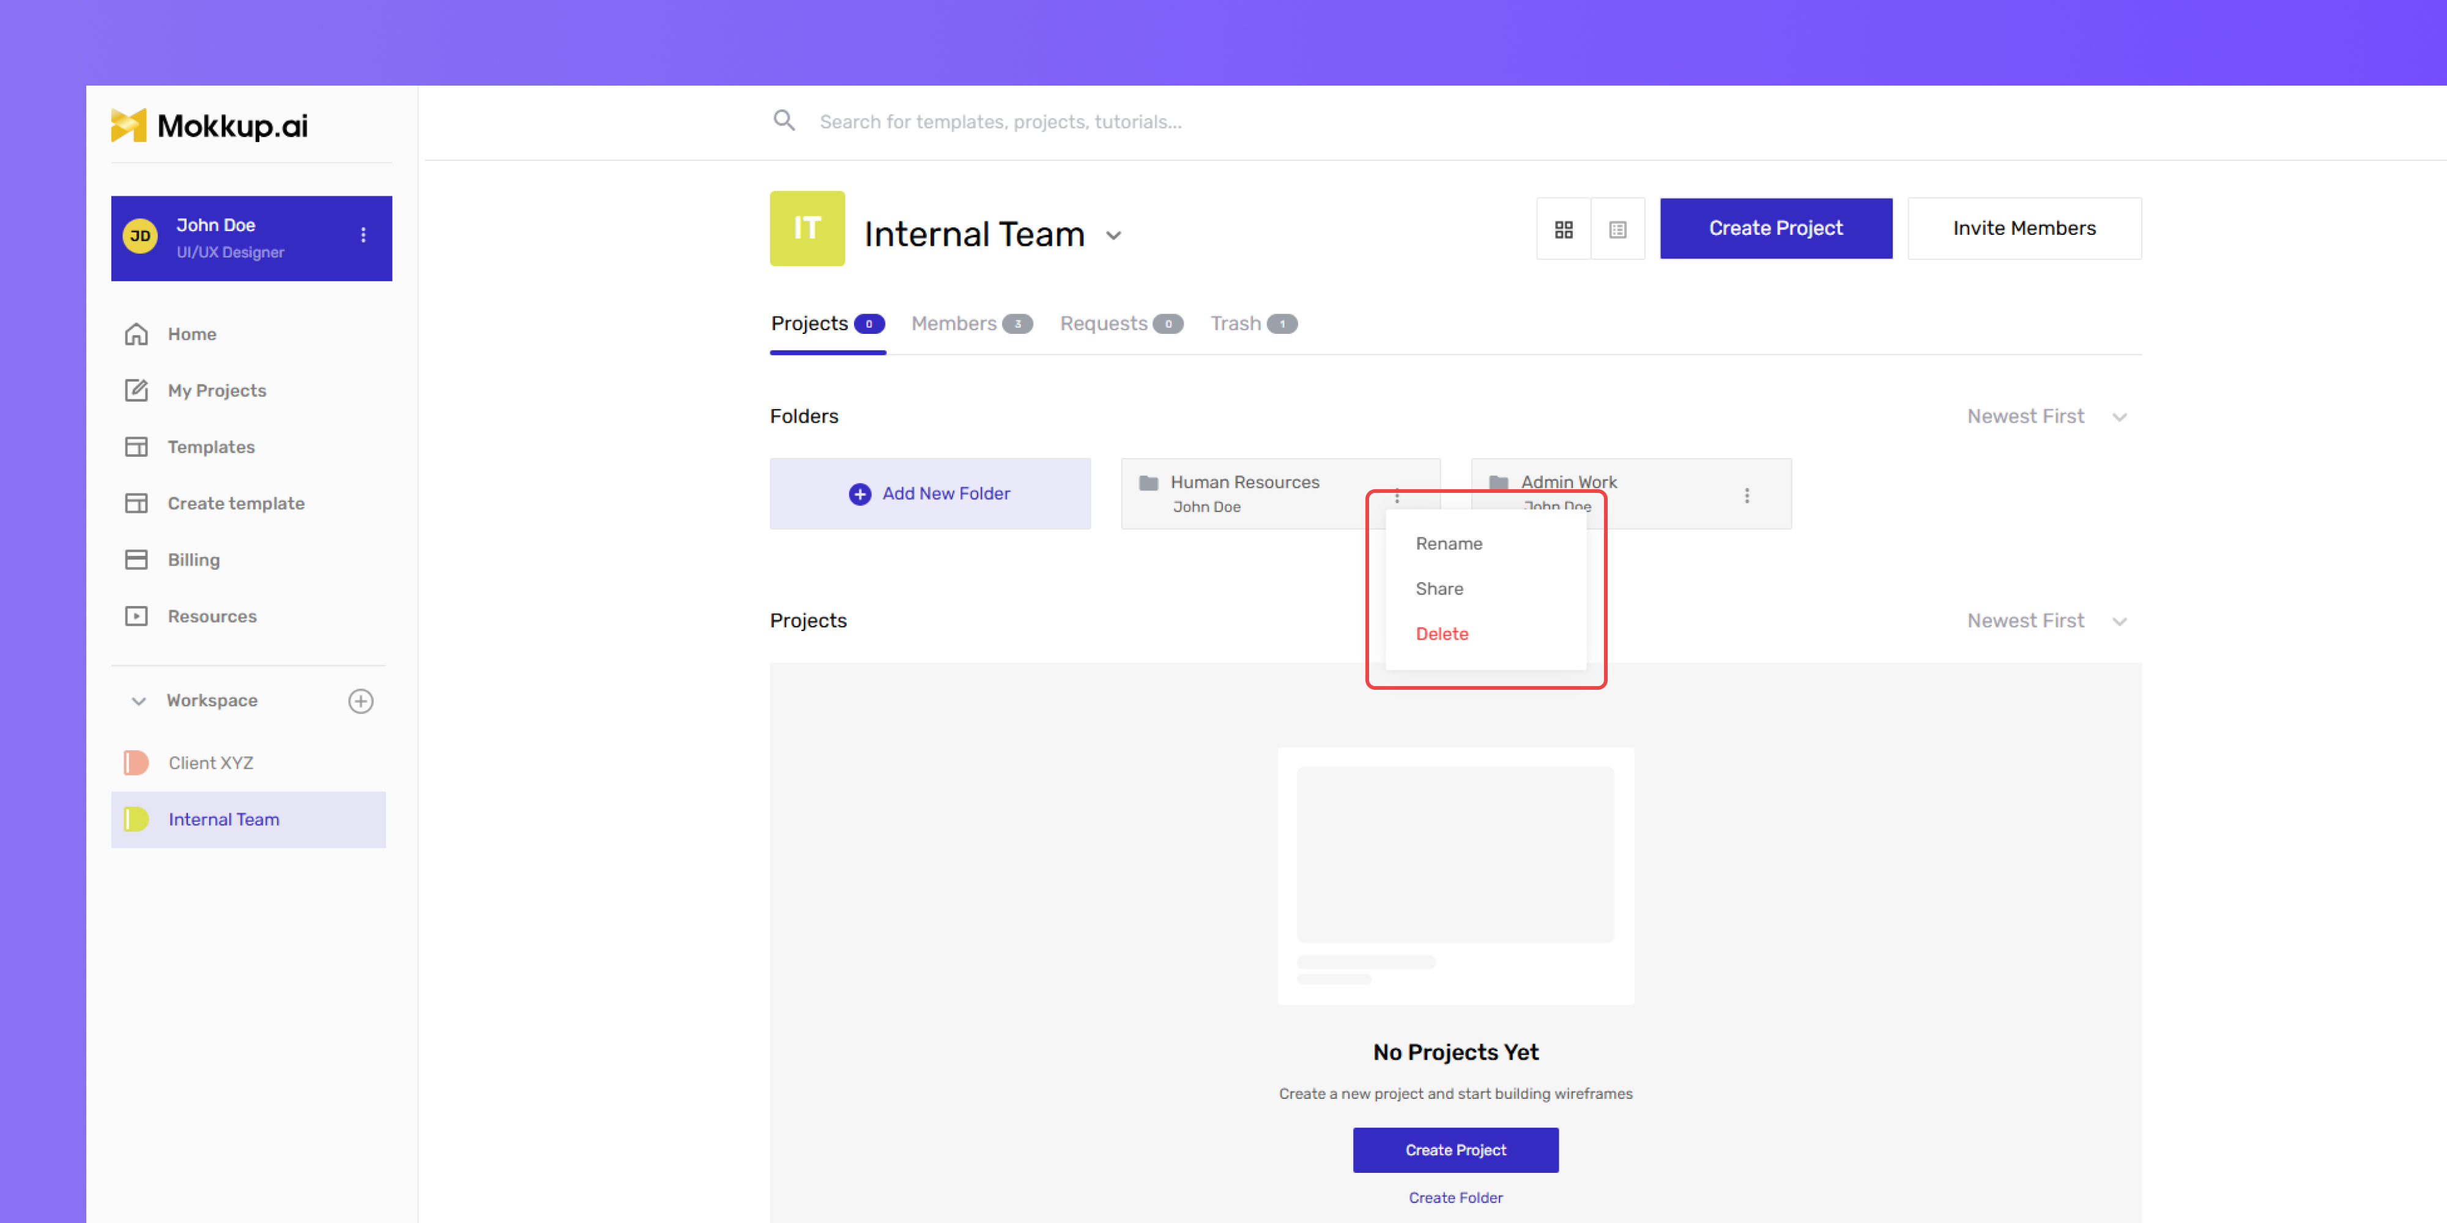Switch to grid view layout icon
The height and width of the screenshot is (1223, 2447).
pyautogui.click(x=1564, y=229)
